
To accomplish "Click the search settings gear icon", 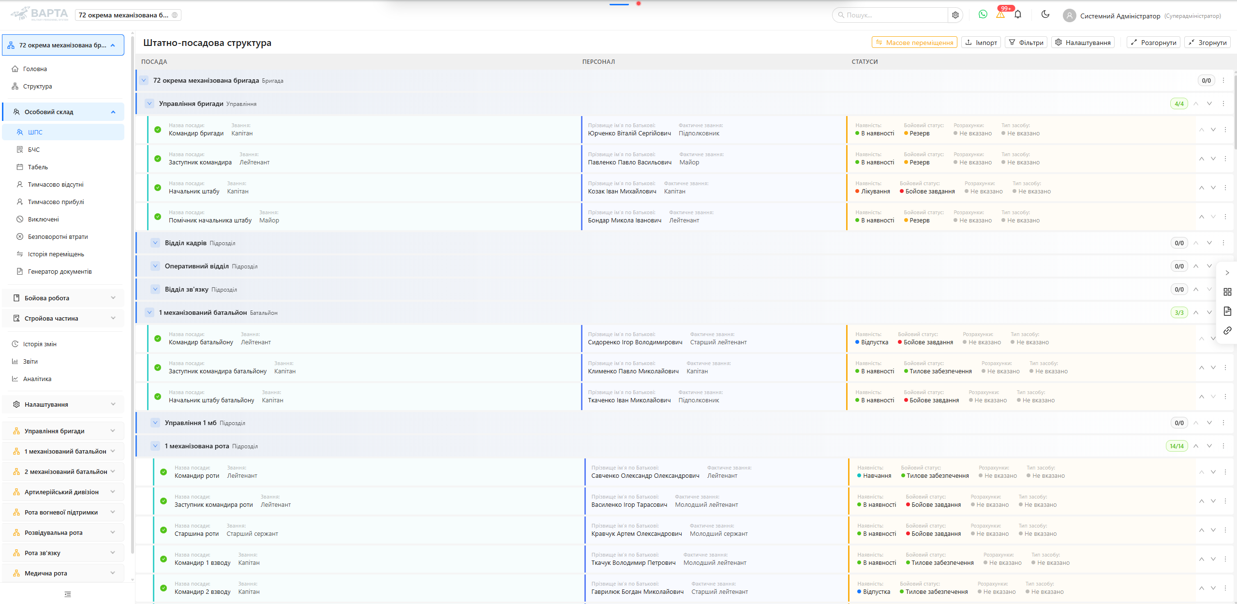I will click(955, 15).
